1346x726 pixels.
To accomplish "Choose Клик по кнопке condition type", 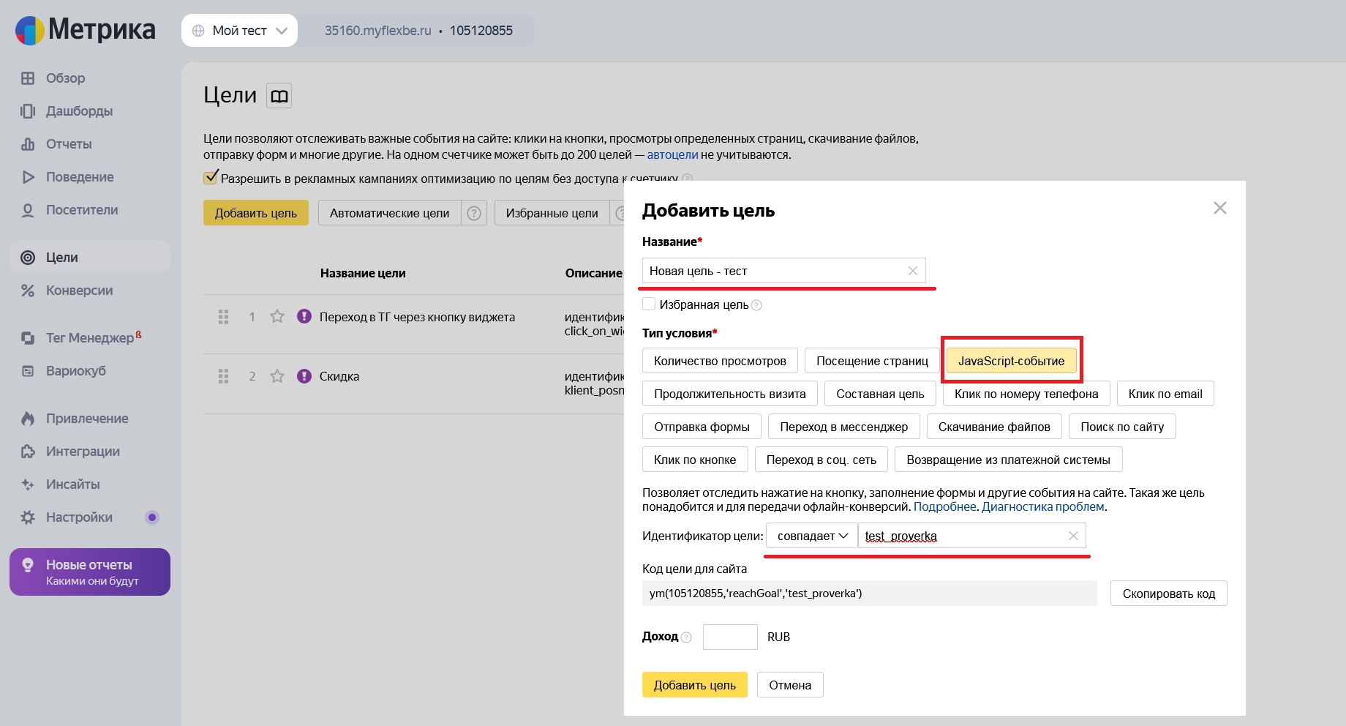I will [694, 460].
